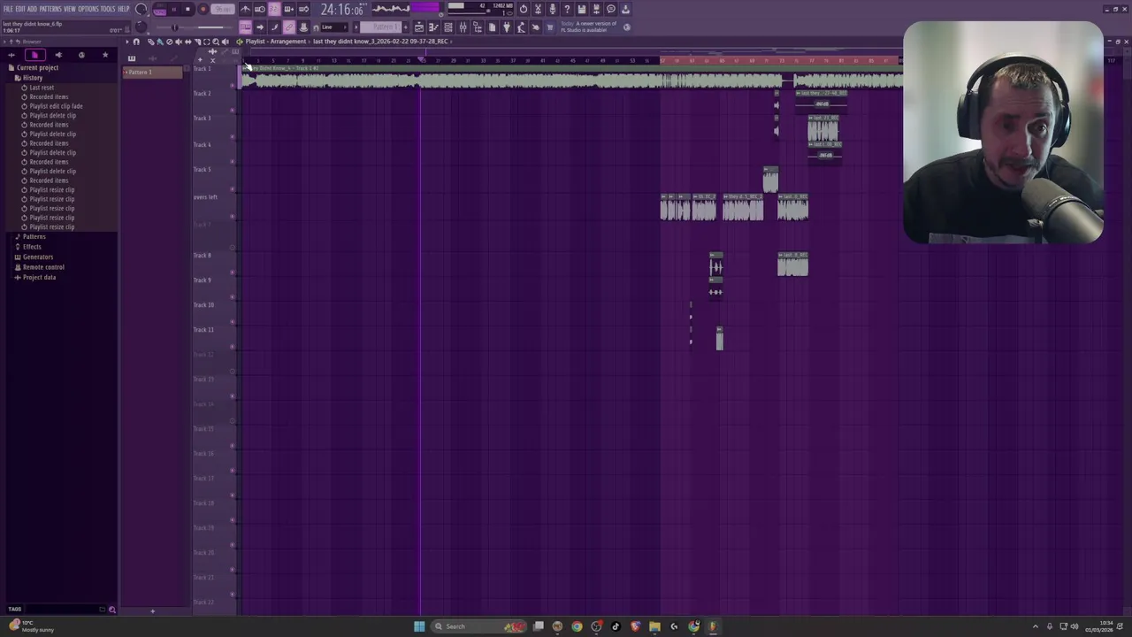Expand Project data folder in browser
The image size is (1132, 637).
coord(39,277)
